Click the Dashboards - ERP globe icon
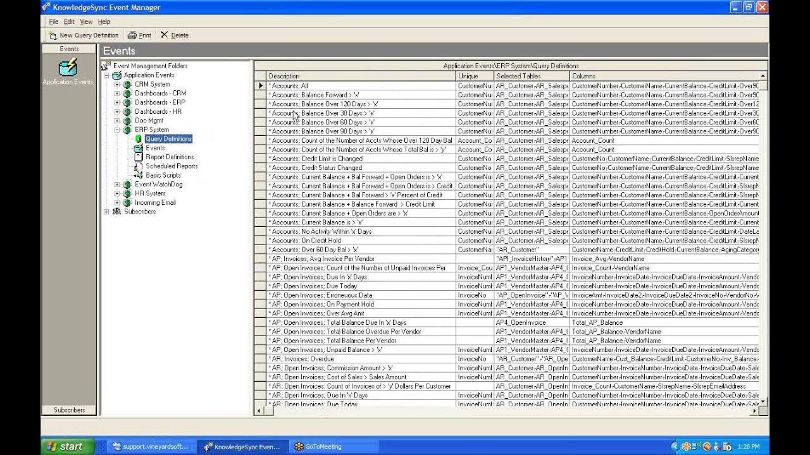The height and width of the screenshot is (455, 810). click(x=127, y=102)
